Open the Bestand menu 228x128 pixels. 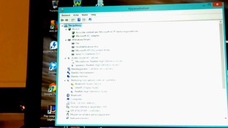(66, 15)
